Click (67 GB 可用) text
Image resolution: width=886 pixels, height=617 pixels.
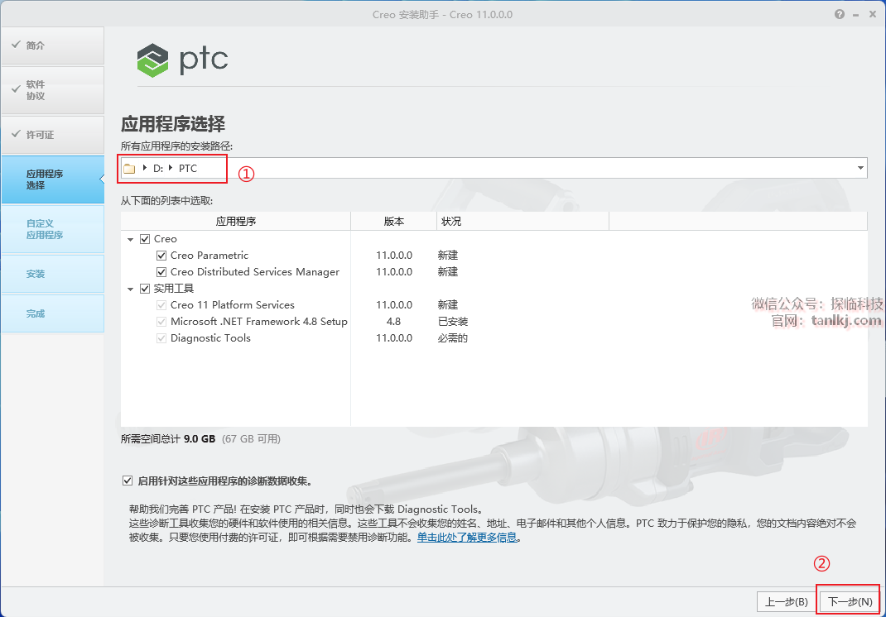(x=251, y=438)
